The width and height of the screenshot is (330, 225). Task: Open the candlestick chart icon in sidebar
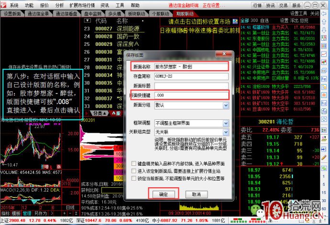coord(324,63)
